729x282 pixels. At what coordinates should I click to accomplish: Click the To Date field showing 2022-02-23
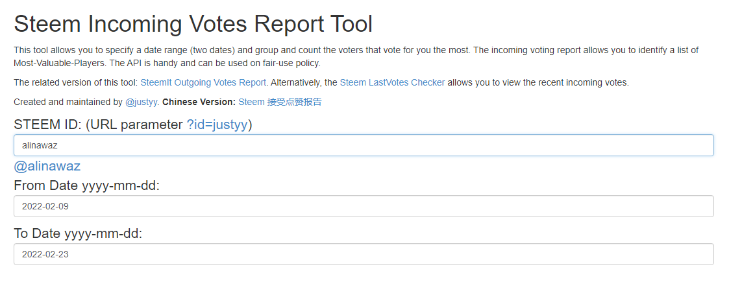[x=364, y=254]
